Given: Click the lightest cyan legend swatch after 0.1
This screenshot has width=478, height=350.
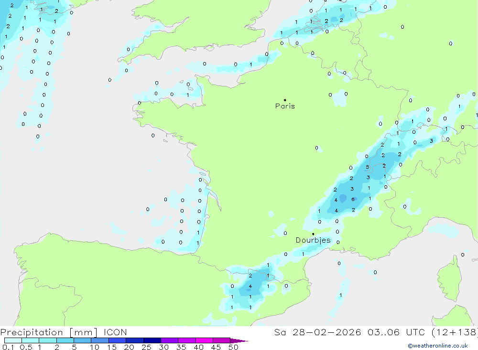Looking at the screenshot, I should [13, 340].
